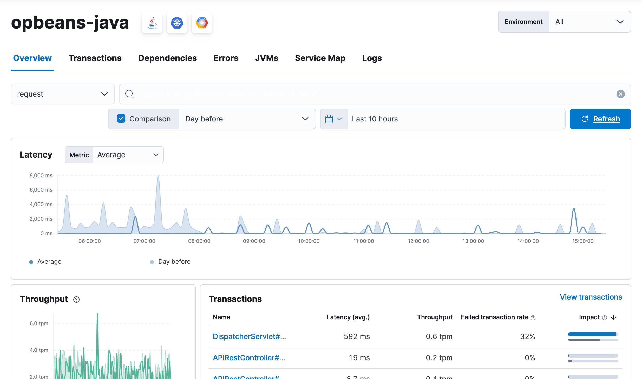642x379 pixels.
Task: Open the Errors tab
Action: tap(226, 58)
